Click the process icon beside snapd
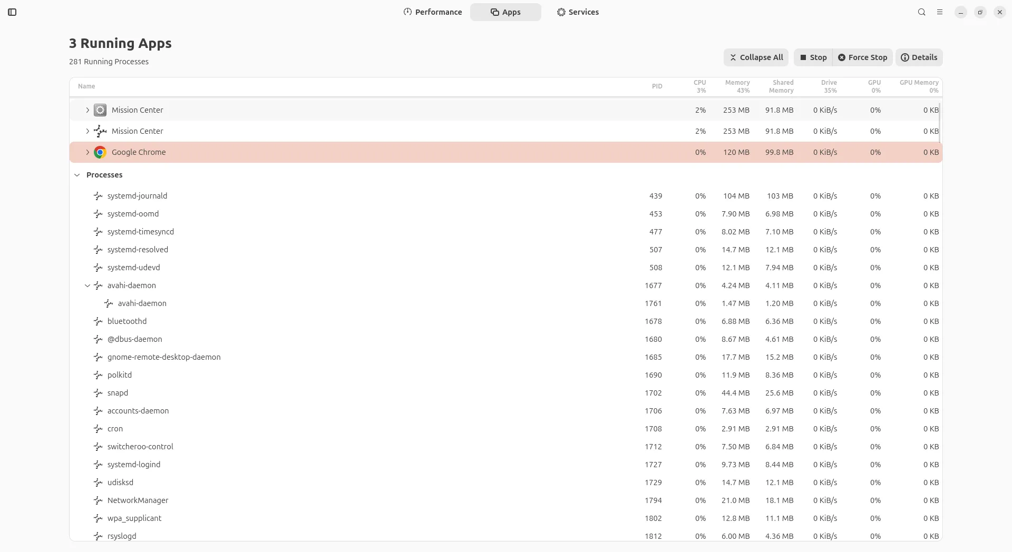 98,393
